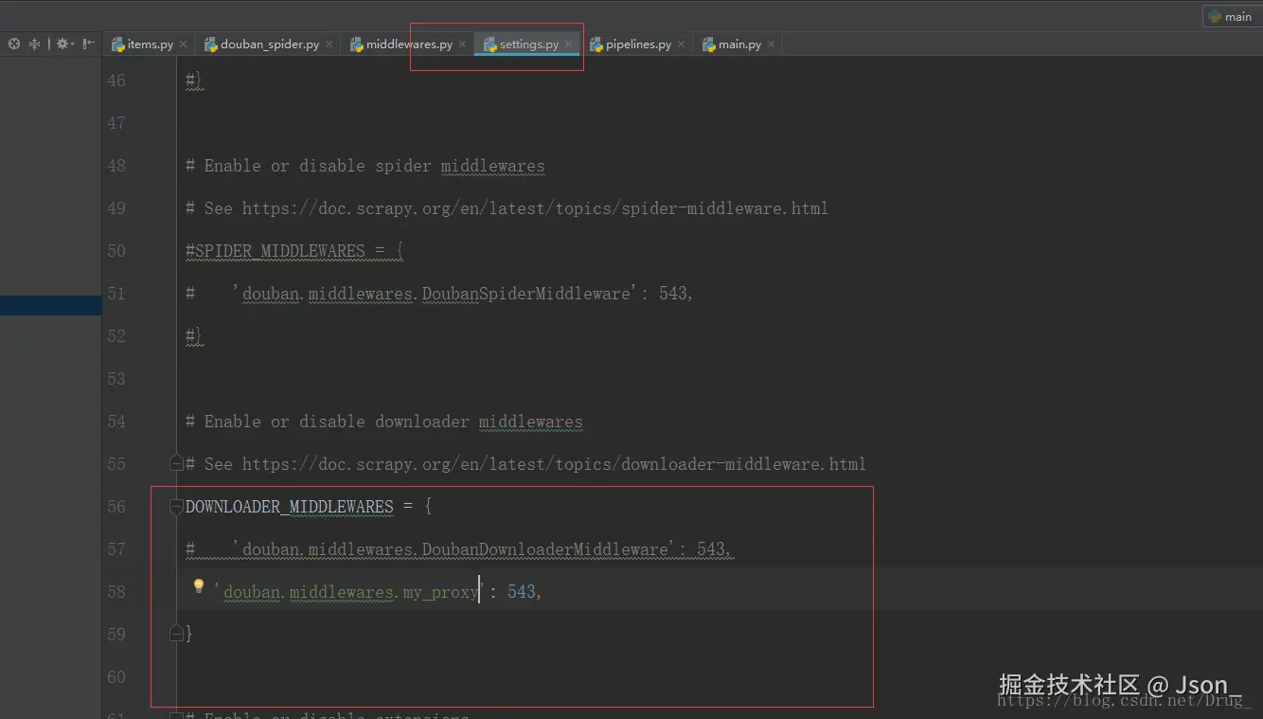This screenshot has height=719, width=1263.
Task: Click the commented DoubanDownloaderMiddleware line
Action: click(x=459, y=549)
